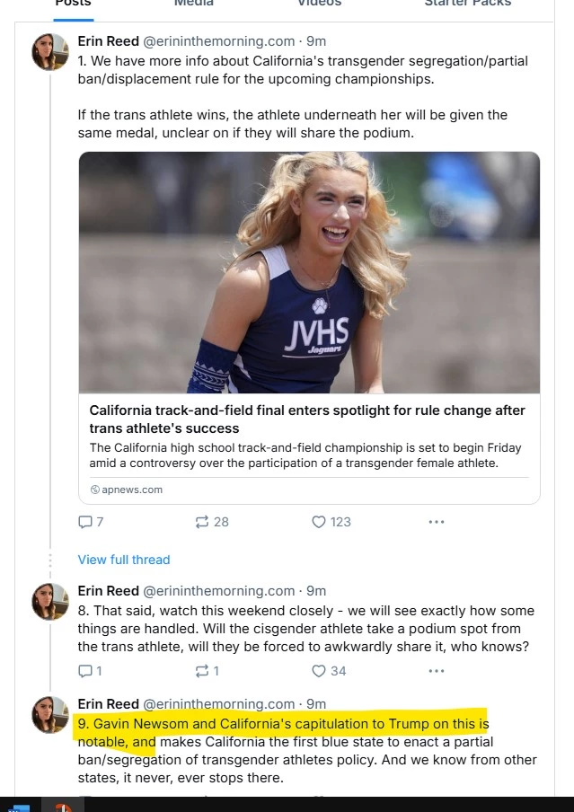Open the Starter Packs tab
Viewport: 574px width, 812px height.
467,3
